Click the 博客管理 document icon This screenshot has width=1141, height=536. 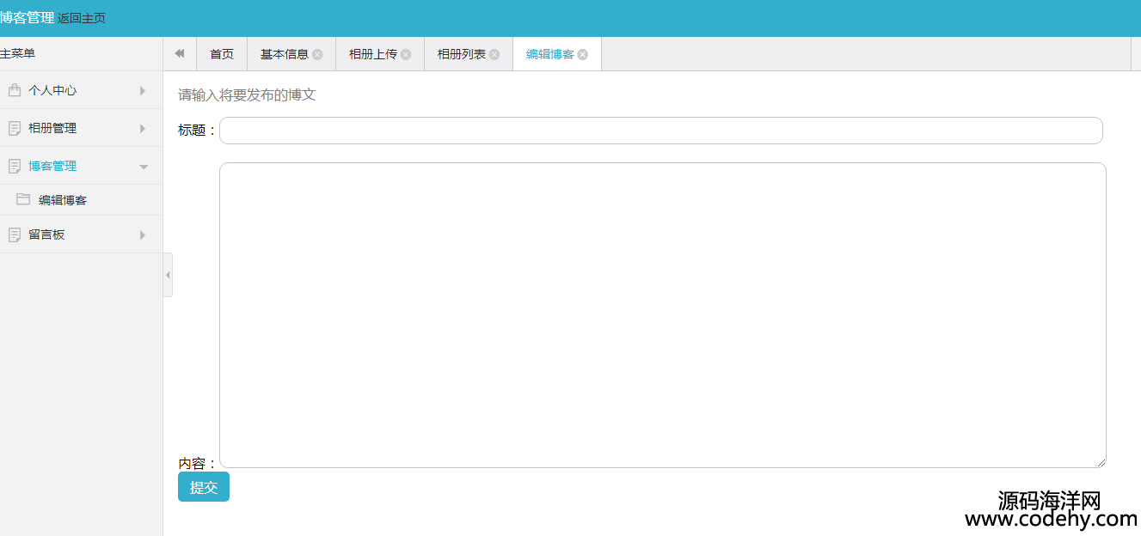pos(14,166)
